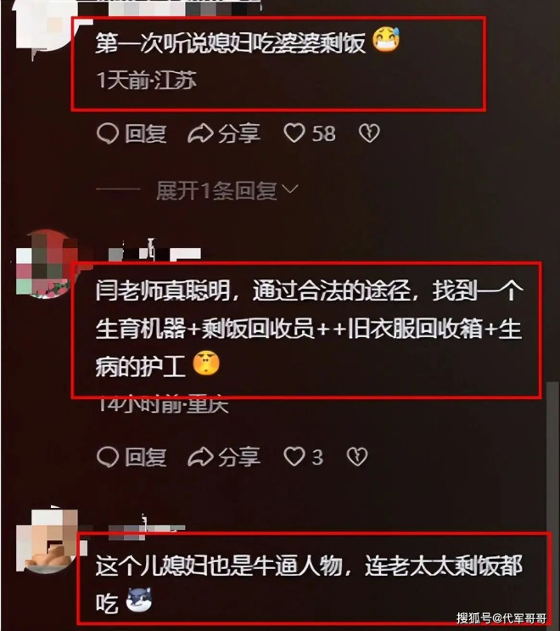Dislike the comment with 58 likes
The image size is (560, 631).
click(369, 133)
